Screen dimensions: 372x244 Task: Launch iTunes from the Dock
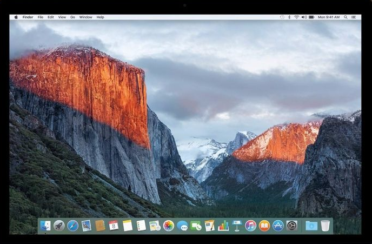pyautogui.click(x=250, y=226)
